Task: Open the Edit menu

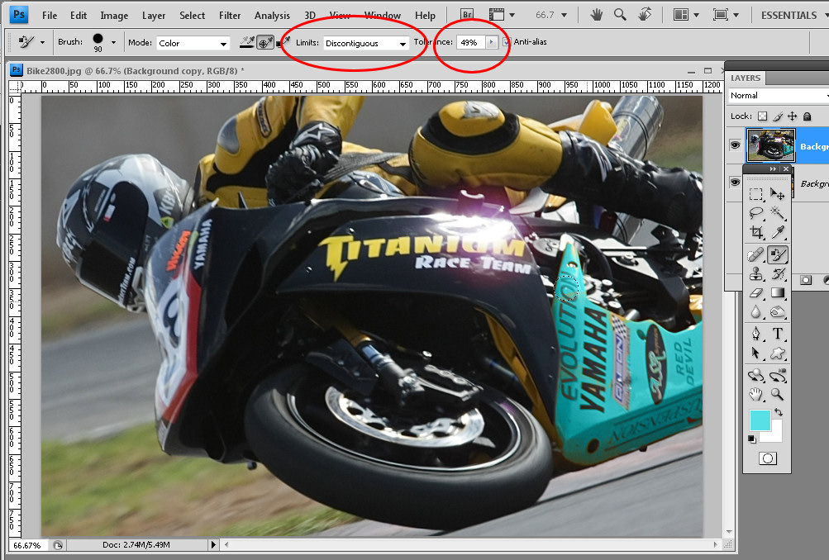Action: [79, 16]
